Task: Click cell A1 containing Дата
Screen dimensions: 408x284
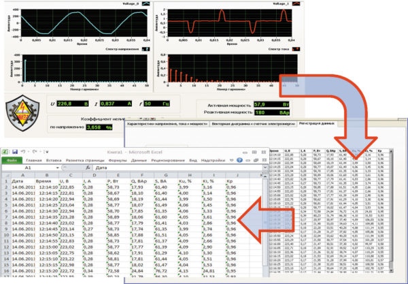Action: click(x=22, y=181)
